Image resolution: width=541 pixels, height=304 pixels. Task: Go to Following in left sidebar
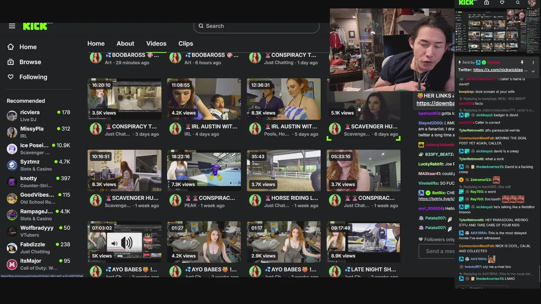click(33, 77)
